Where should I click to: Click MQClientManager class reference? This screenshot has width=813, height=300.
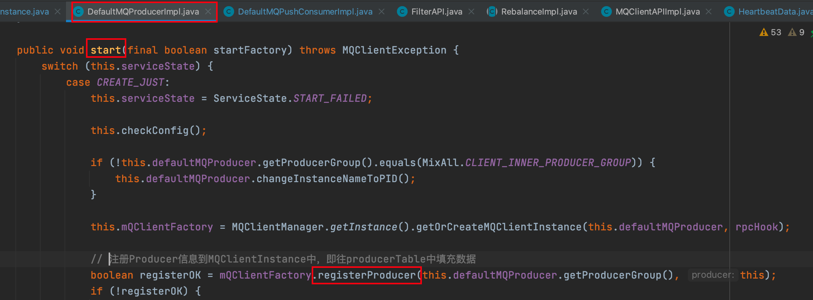(278, 227)
